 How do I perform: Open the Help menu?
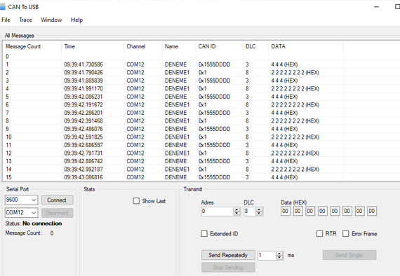76,20
